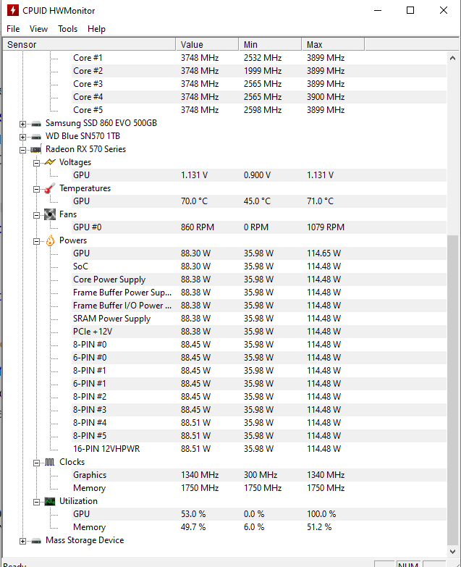Select the Memory utilization row showing 49.7 %
The width and height of the screenshot is (461, 567).
[x=259, y=527]
